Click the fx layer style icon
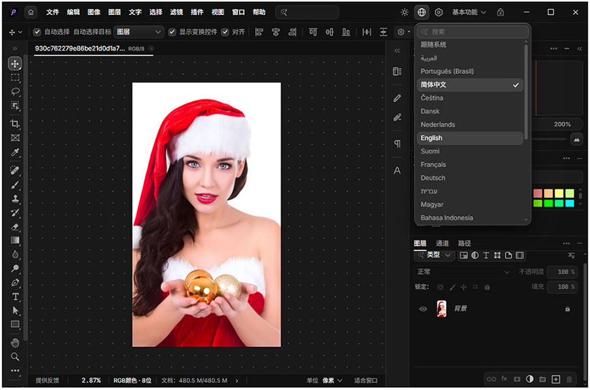The image size is (590, 390). [504, 379]
